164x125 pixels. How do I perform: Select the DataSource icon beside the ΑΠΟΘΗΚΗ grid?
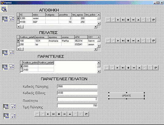tap(11, 19)
